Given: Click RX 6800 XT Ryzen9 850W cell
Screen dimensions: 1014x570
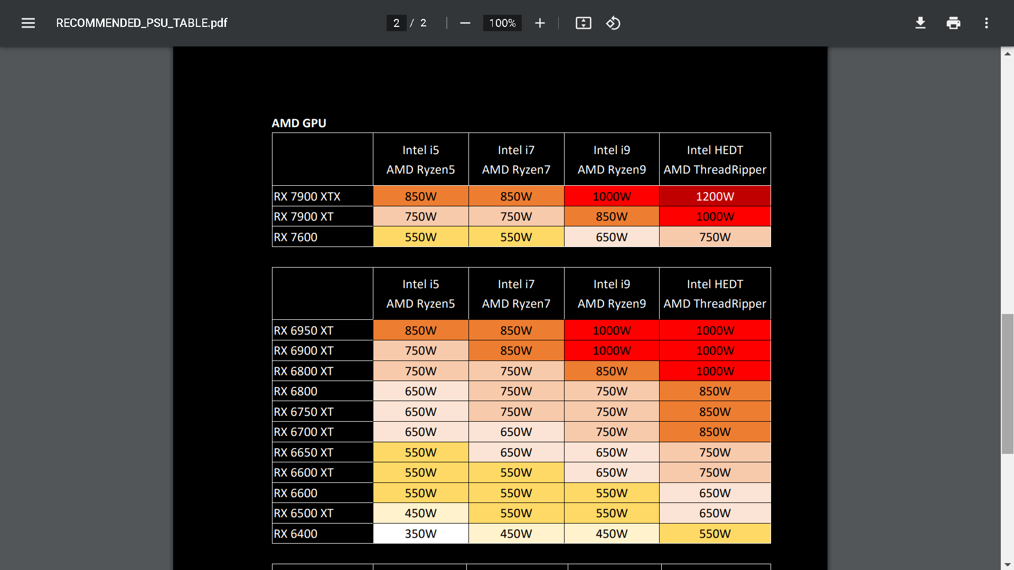Looking at the screenshot, I should 612,371.
